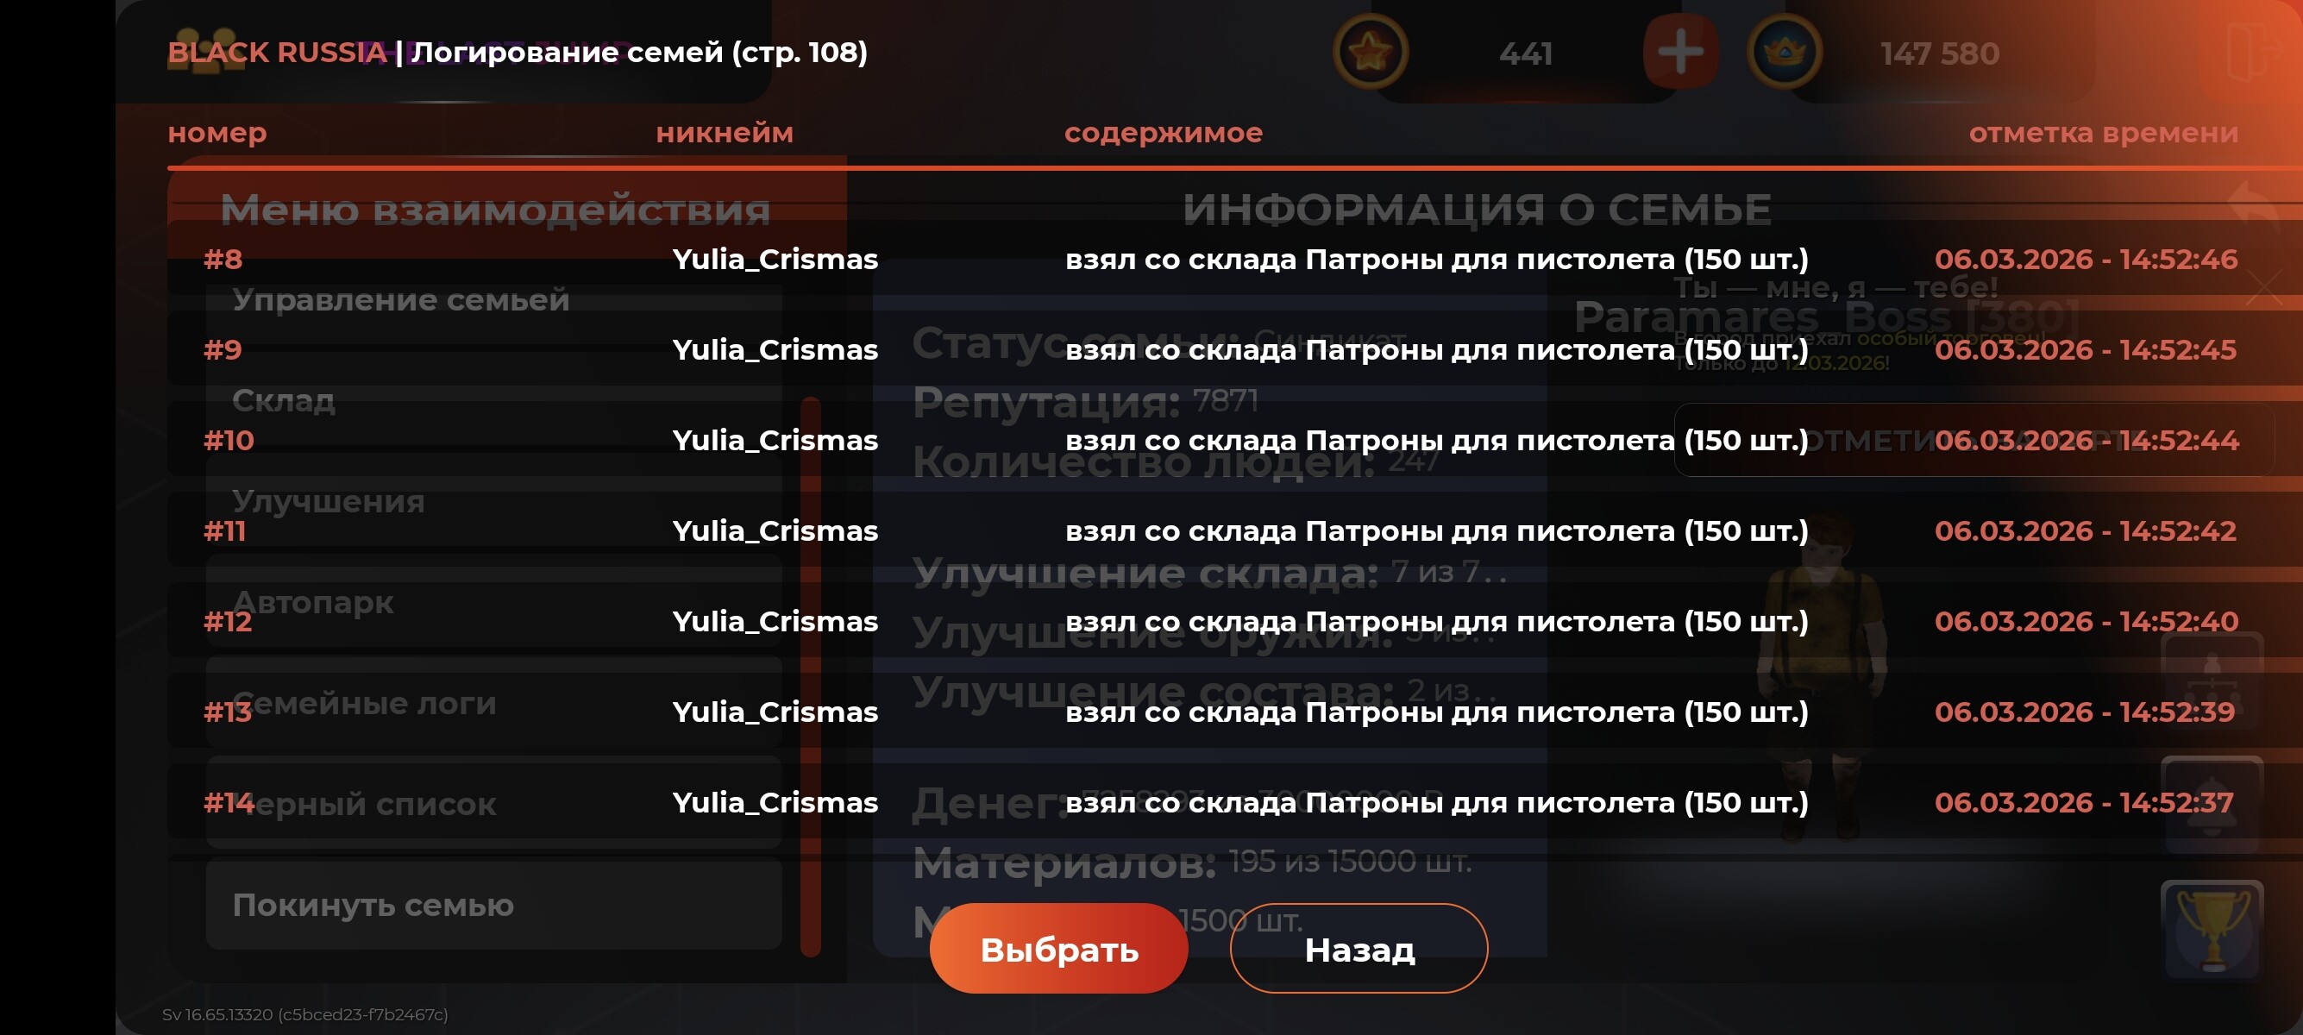This screenshot has height=1035, width=2303.
Task: Click the Назад button
Action: (1359, 948)
